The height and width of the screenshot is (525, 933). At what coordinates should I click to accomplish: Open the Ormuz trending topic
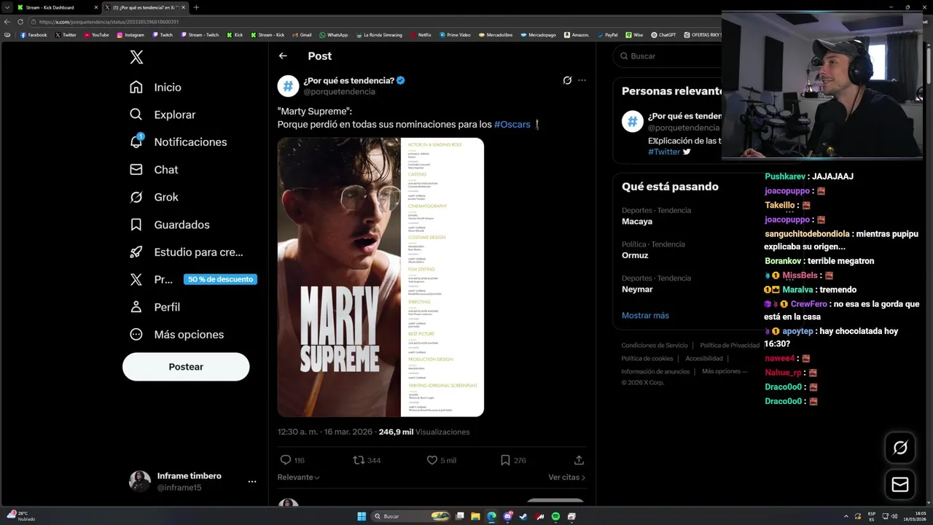[x=635, y=255]
